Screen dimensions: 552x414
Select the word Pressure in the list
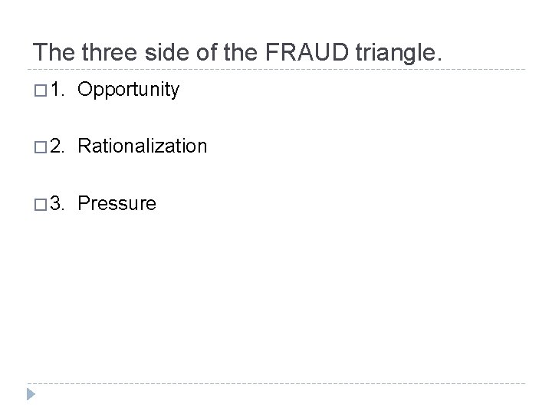(x=117, y=203)
